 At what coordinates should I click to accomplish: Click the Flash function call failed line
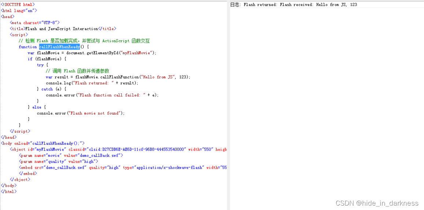coord(102,95)
